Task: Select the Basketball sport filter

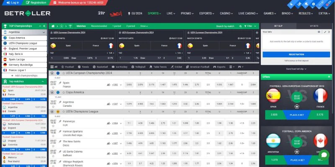Action: coord(100,67)
